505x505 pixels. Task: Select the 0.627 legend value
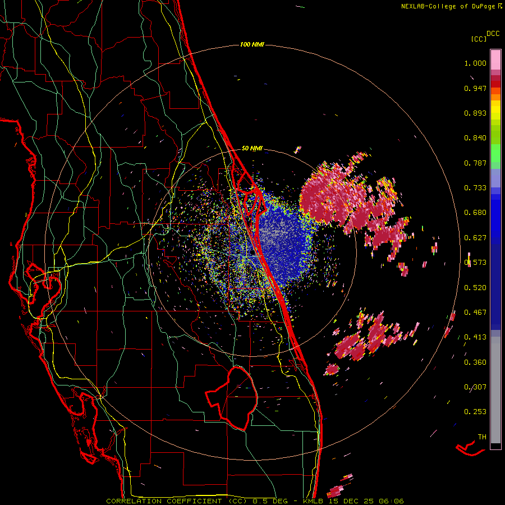pos(475,238)
